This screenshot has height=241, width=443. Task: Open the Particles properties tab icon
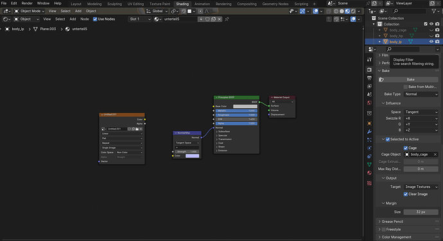(369, 140)
